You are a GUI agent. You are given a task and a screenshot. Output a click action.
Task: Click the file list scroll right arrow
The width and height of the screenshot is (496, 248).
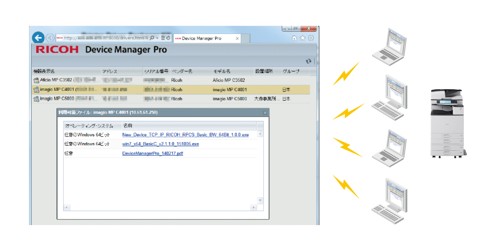pos(253,207)
